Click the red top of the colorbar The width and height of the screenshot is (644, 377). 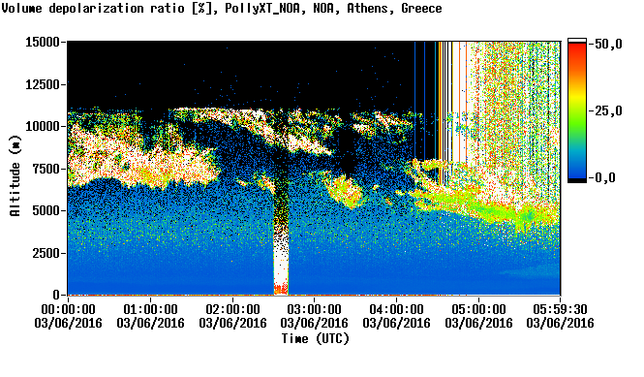576,49
